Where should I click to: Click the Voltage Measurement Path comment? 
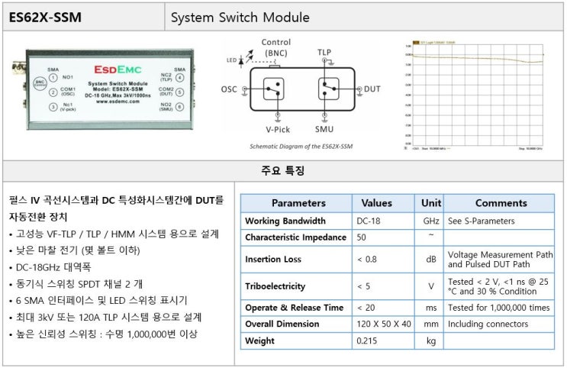[x=500, y=260]
